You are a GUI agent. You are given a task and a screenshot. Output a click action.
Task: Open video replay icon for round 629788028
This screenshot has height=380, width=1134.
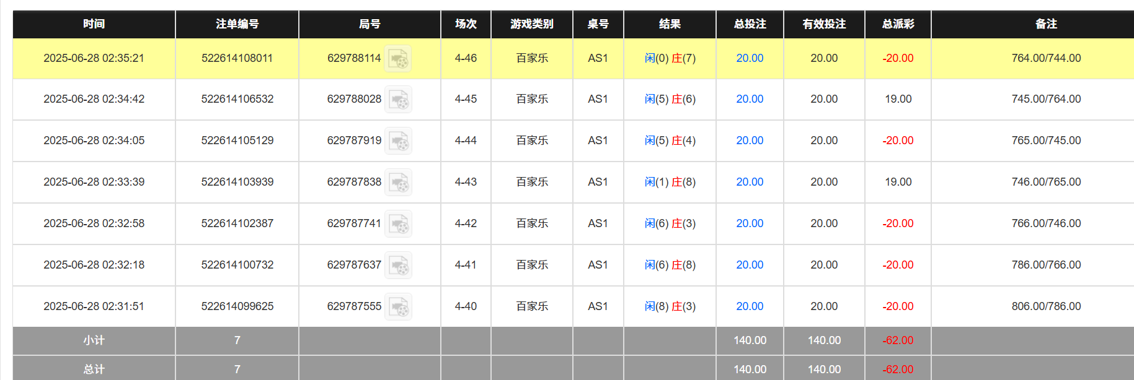point(398,100)
